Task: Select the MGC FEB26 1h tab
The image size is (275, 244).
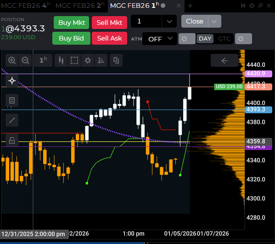Action: 135,6
